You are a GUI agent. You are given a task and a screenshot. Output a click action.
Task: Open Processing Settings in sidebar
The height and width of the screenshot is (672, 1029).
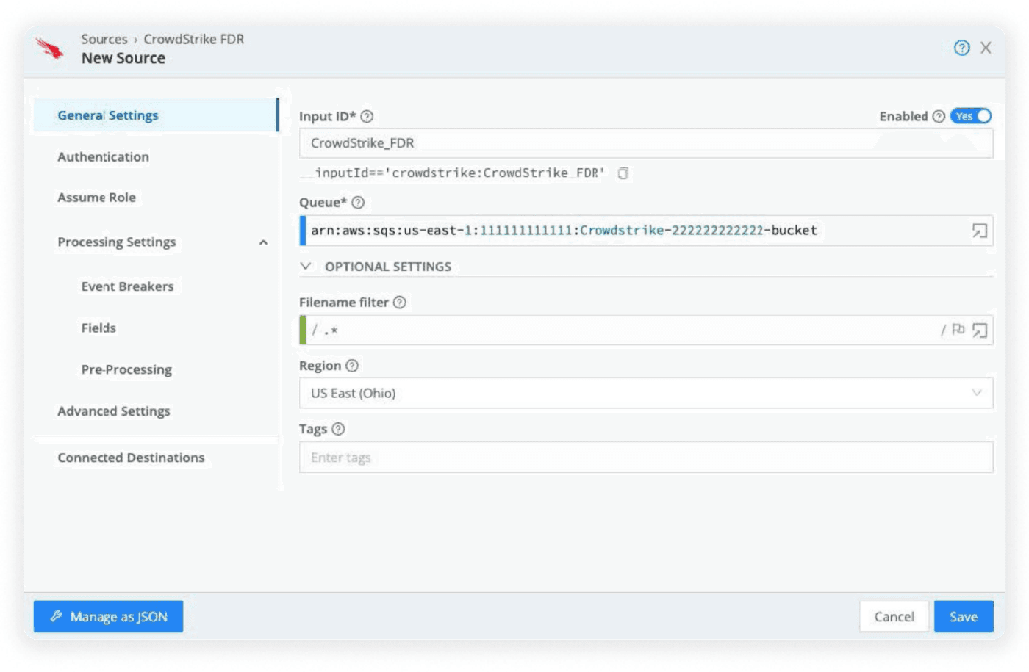[x=117, y=242]
